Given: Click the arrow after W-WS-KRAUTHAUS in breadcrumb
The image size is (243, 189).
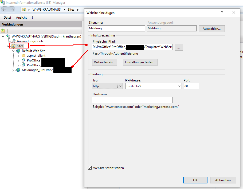Looking at the screenshot, I should (64, 10).
